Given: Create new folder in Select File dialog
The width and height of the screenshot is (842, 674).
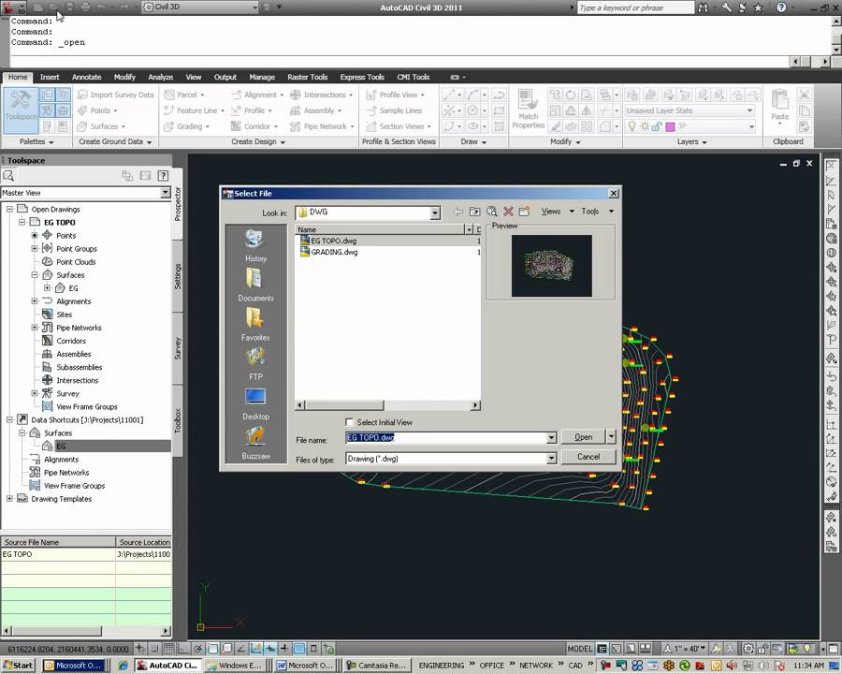Looking at the screenshot, I should point(525,212).
